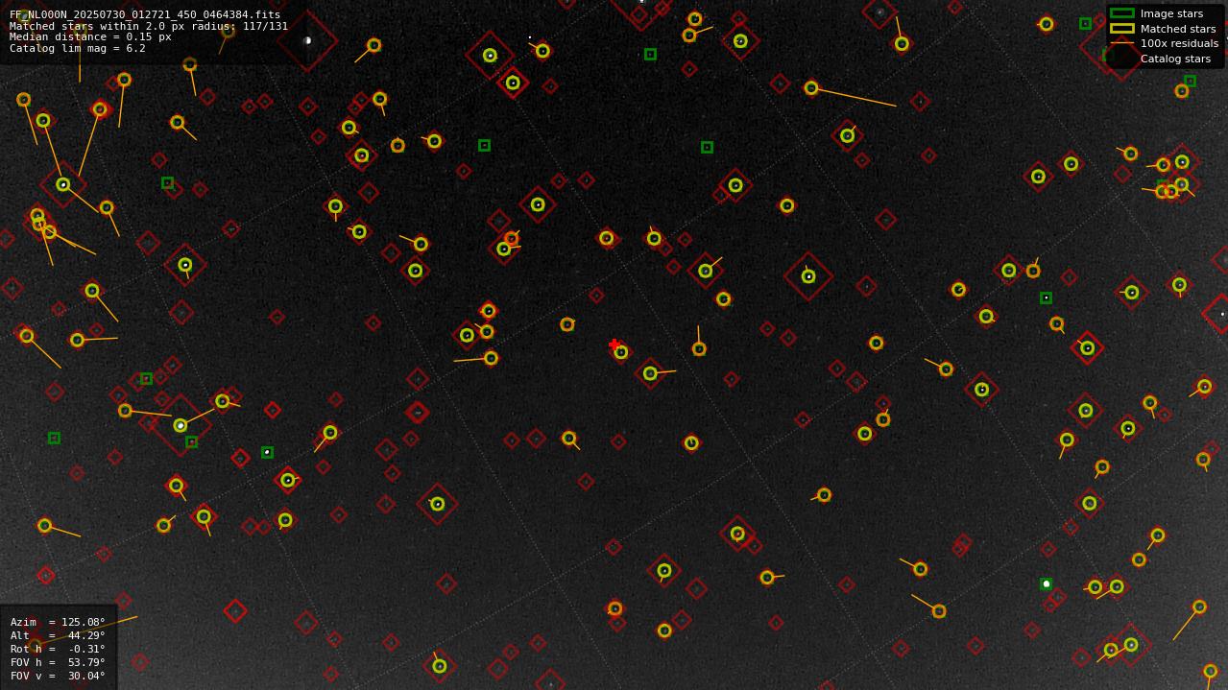Select the 'Catalog stars' legend label
This screenshot has width=1228, height=690.
[1175, 59]
